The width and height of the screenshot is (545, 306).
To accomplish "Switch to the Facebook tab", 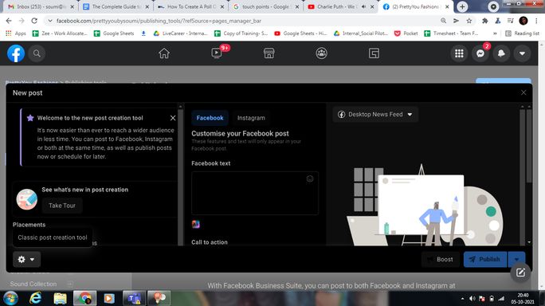I will 210,118.
